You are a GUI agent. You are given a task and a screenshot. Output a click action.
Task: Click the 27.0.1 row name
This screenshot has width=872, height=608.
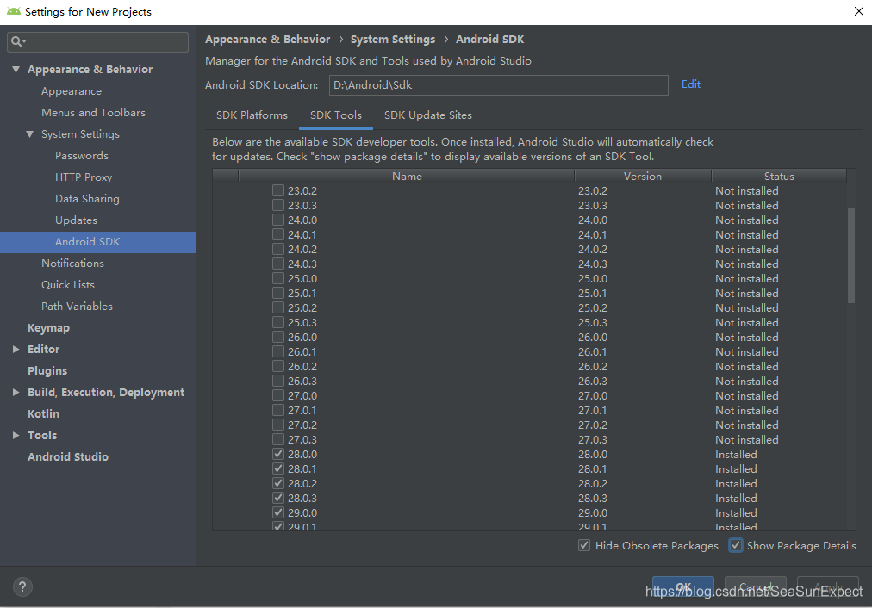click(302, 411)
